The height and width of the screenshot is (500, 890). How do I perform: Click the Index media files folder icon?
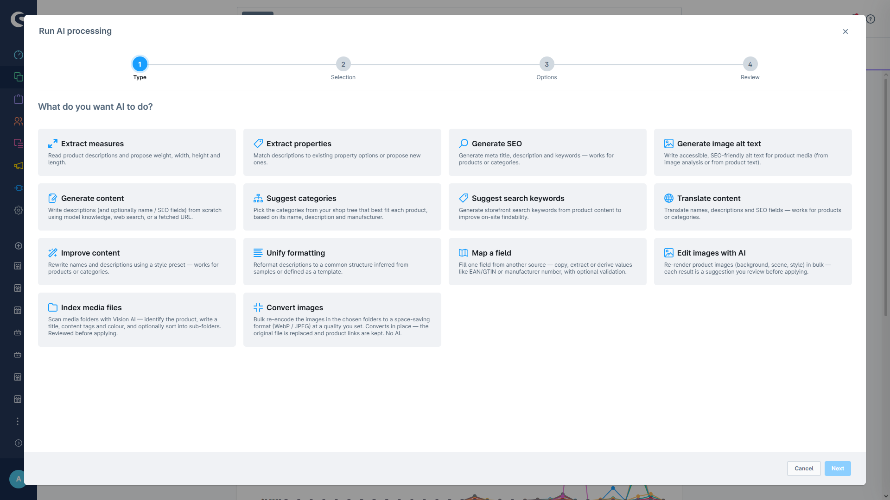click(53, 307)
